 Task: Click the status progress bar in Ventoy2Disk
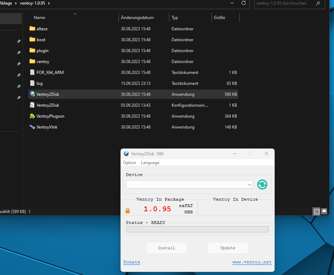198,229
